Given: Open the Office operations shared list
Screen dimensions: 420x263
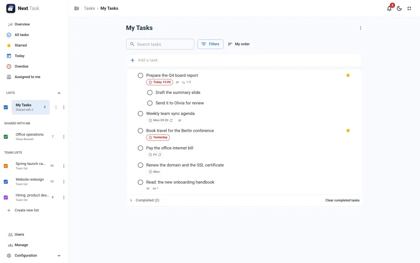Looking at the screenshot, I should pos(30,136).
